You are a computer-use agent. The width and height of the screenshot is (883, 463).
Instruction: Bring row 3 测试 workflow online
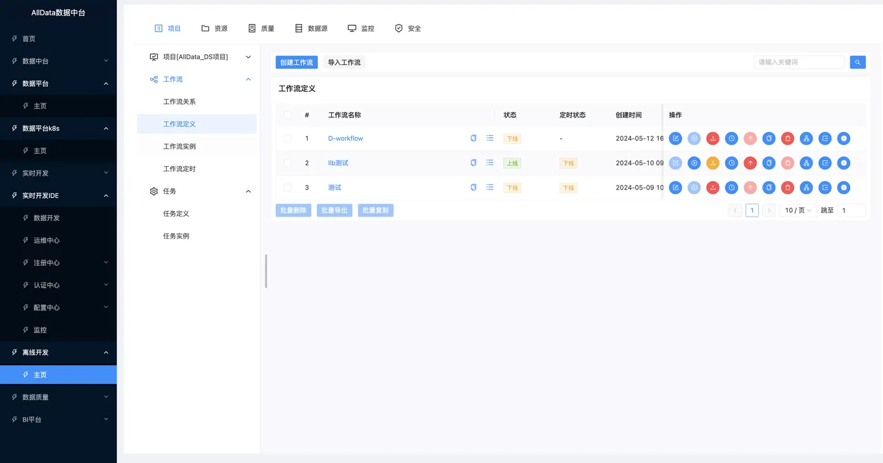click(x=713, y=188)
